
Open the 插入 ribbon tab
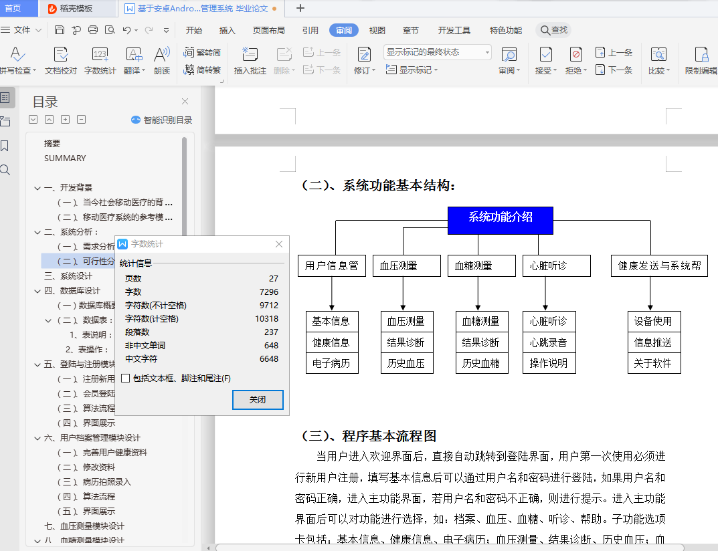(x=227, y=30)
